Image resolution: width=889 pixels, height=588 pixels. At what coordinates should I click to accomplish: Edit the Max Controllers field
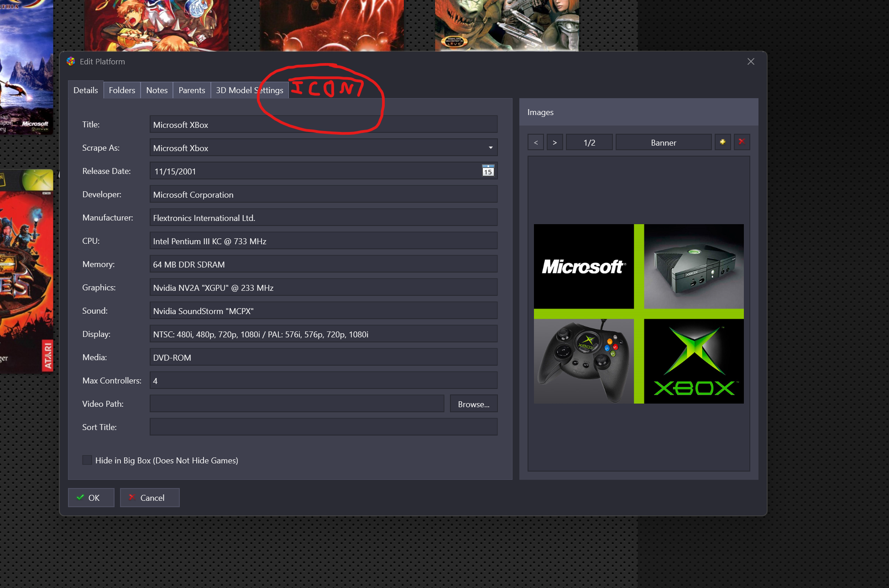324,381
